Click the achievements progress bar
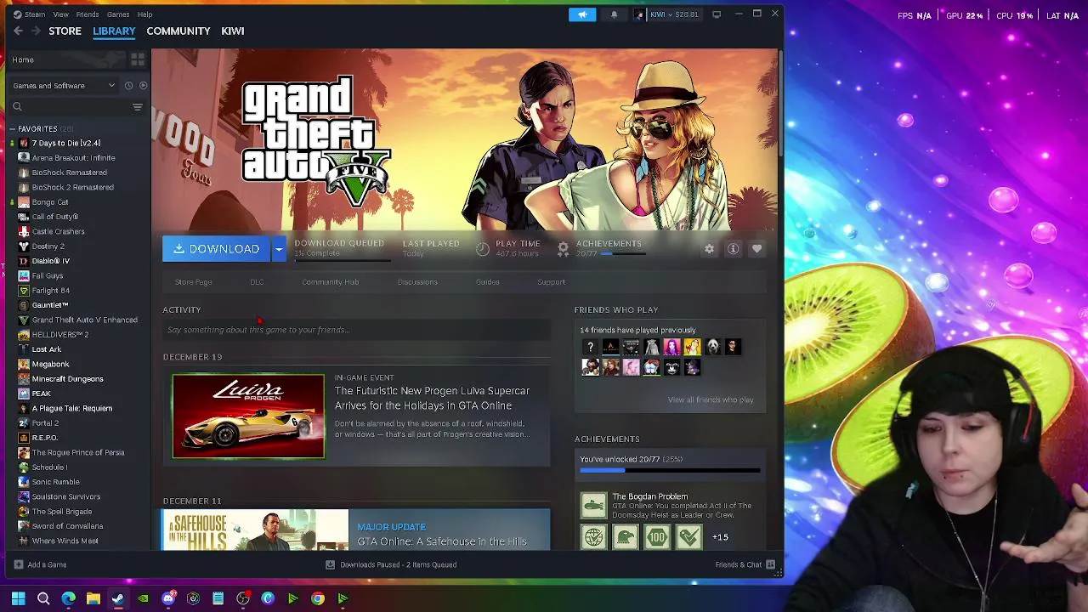The image size is (1088, 612). click(x=670, y=470)
